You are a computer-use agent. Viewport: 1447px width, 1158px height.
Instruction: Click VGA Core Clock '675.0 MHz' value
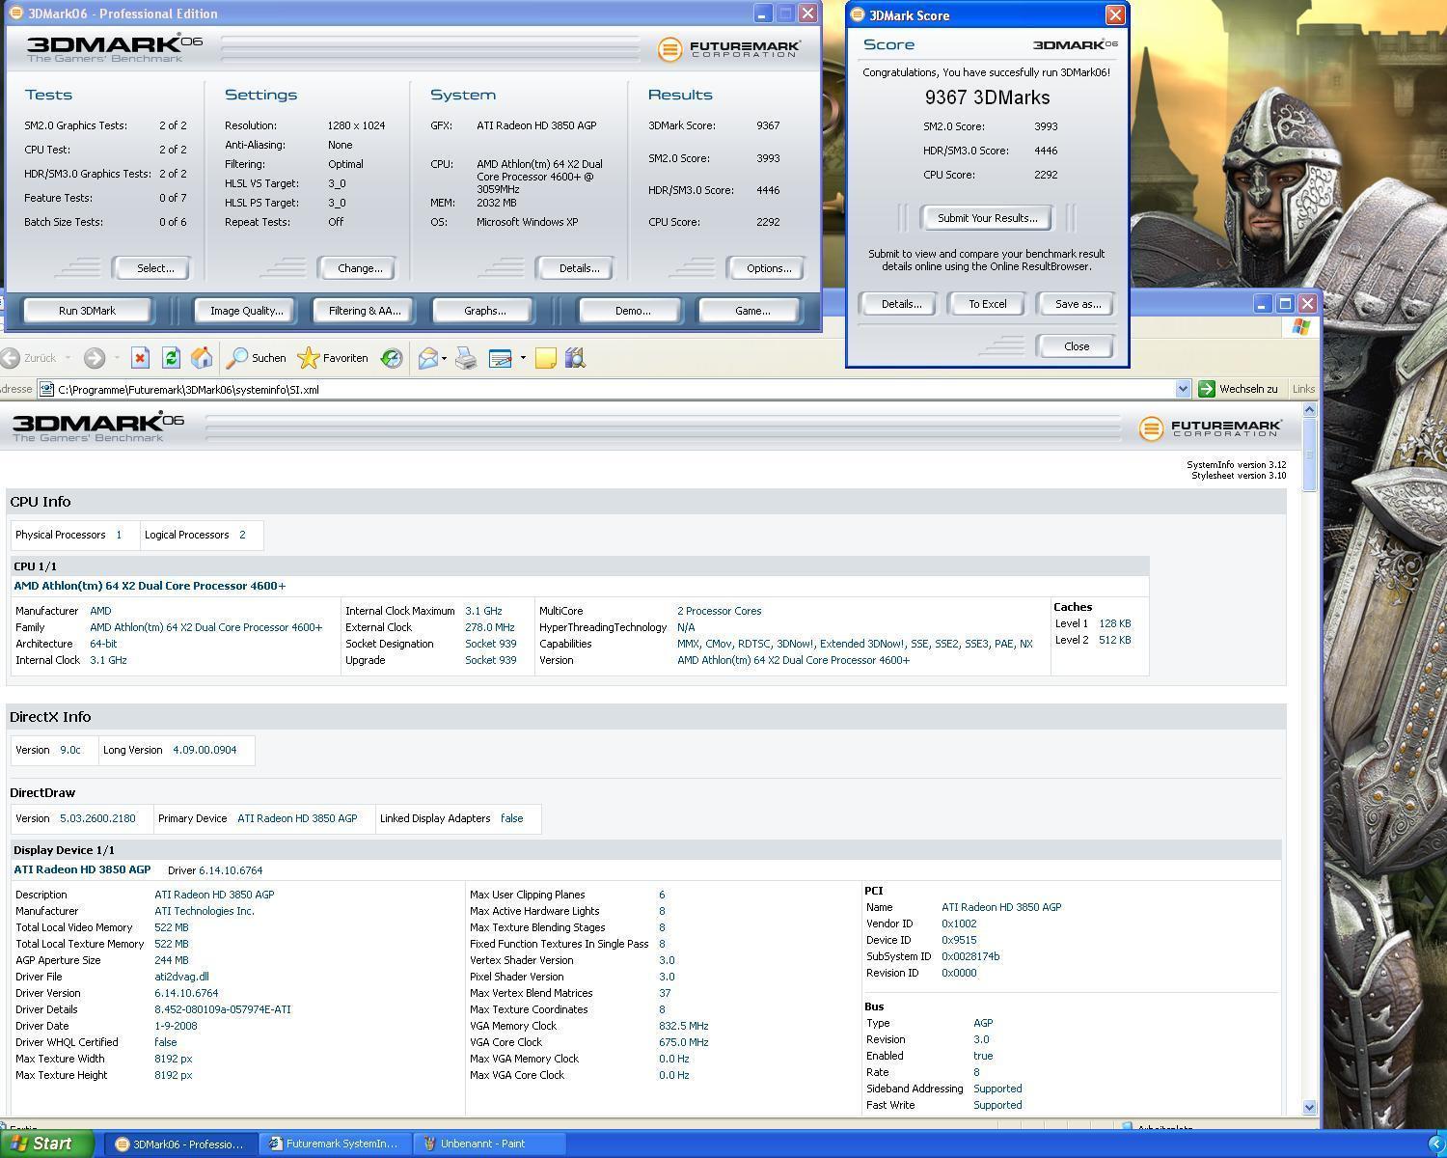pos(683,1042)
